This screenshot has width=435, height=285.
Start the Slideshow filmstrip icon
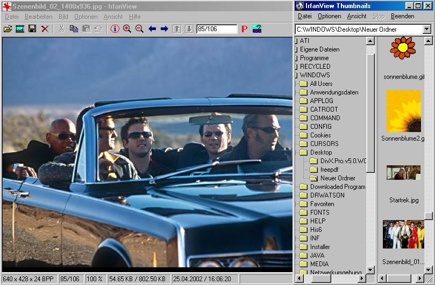click(x=20, y=29)
